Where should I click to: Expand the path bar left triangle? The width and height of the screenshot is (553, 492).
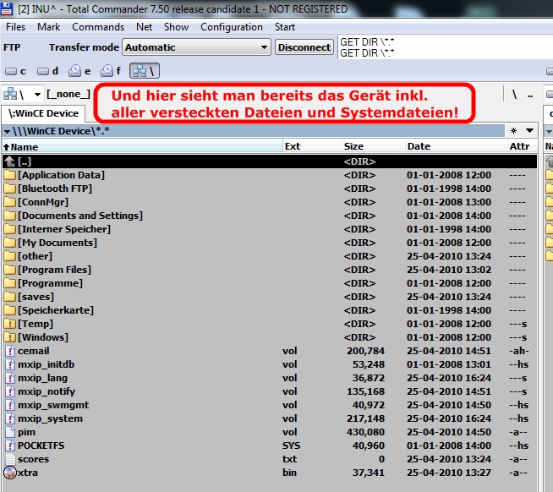point(7,131)
